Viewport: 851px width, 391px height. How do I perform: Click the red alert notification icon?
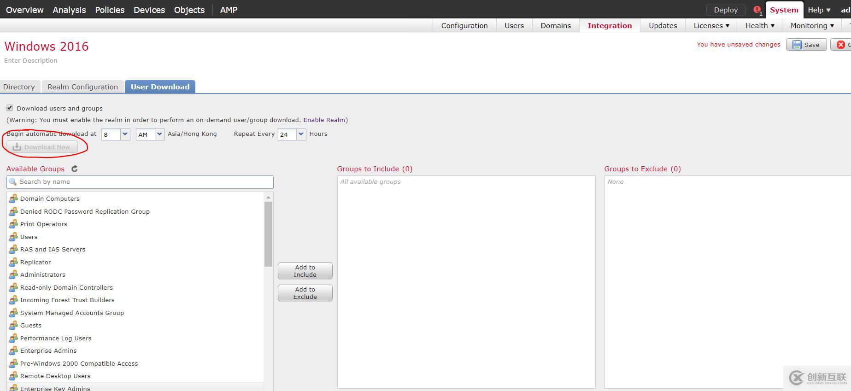(757, 10)
